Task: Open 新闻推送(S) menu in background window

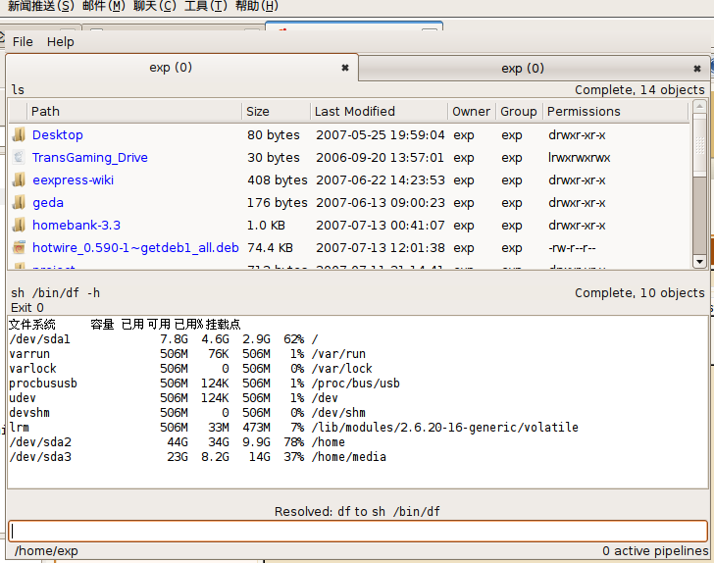Action: (x=41, y=6)
